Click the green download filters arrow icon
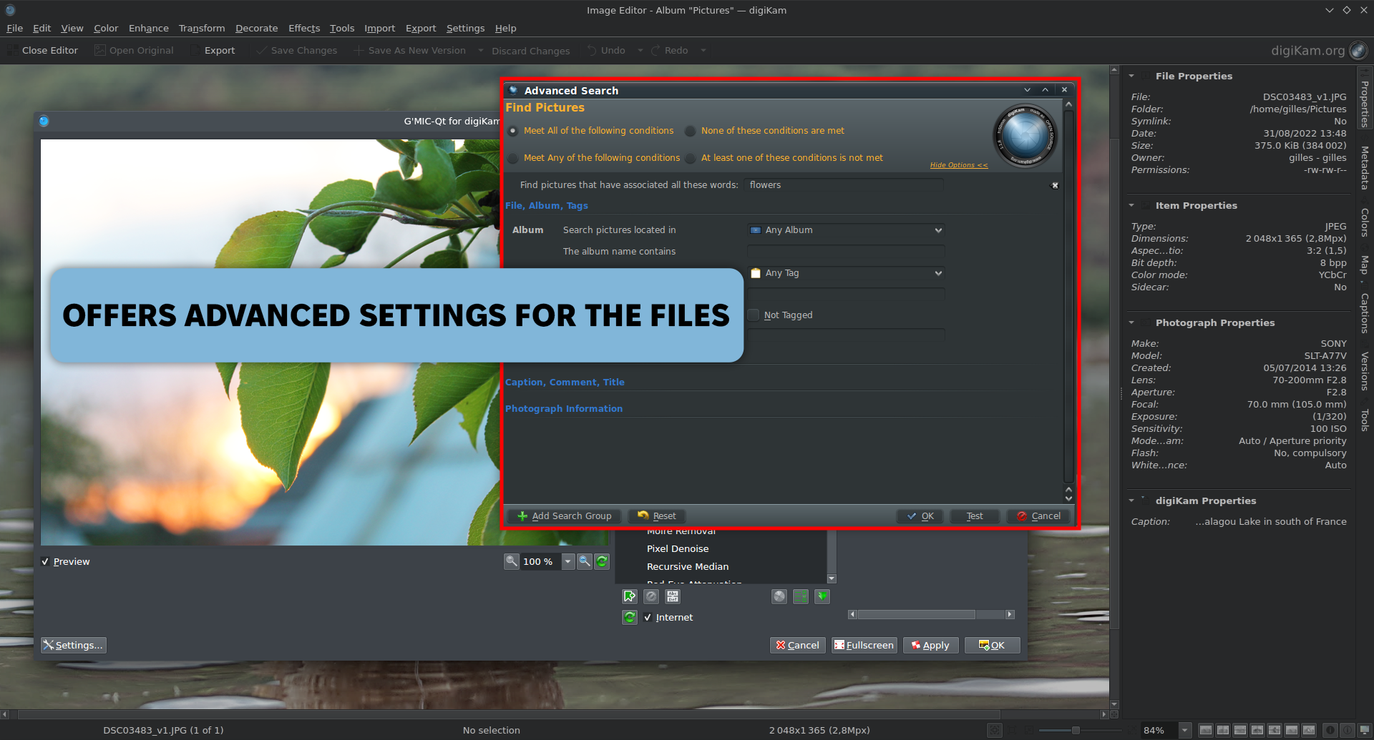This screenshot has height=740, width=1374. (x=822, y=596)
